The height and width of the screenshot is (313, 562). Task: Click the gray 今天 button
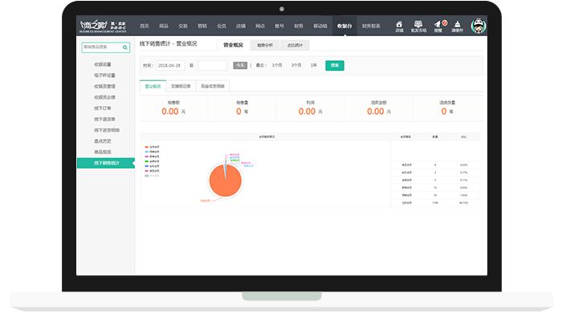[240, 65]
